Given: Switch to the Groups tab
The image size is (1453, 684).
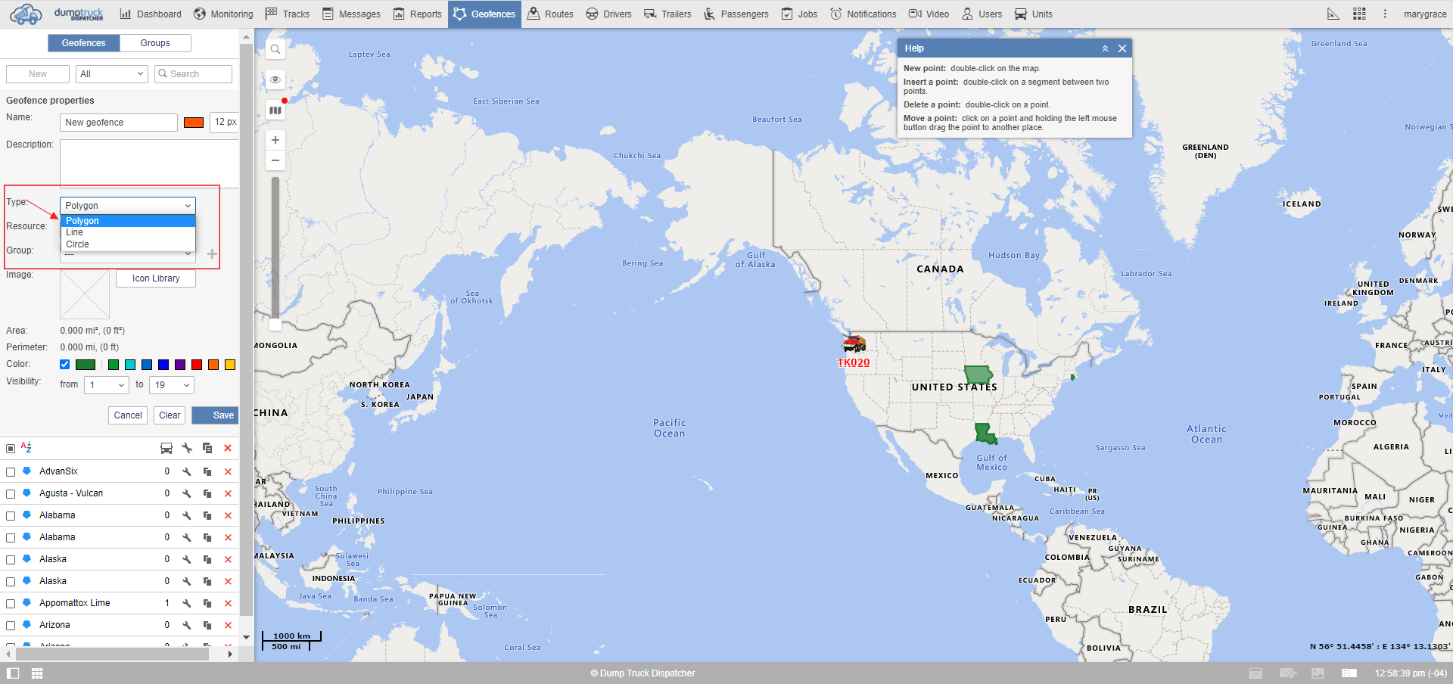Looking at the screenshot, I should coord(154,43).
